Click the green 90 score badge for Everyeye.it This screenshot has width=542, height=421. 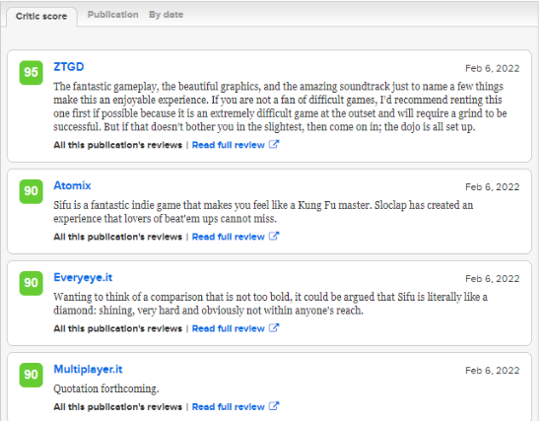(32, 283)
